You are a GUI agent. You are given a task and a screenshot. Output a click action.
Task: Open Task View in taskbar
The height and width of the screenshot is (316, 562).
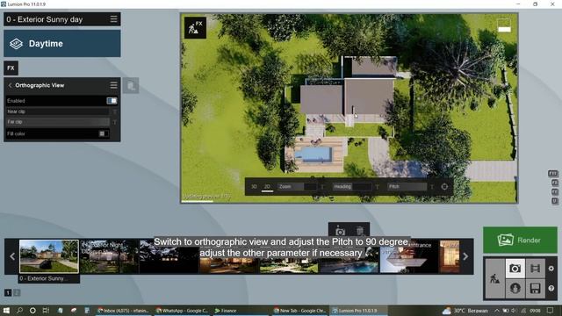click(46, 310)
